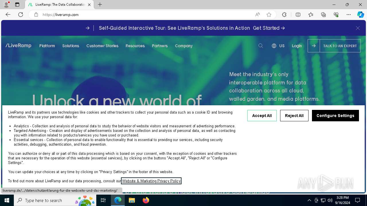
Task: Select the US region globe selector
Action: 278,46
